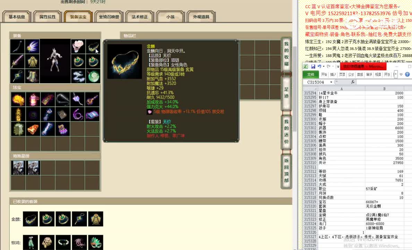412x250 pixels.
Task: Select cell with value 6600
Action: pyautogui.click(x=384, y=128)
